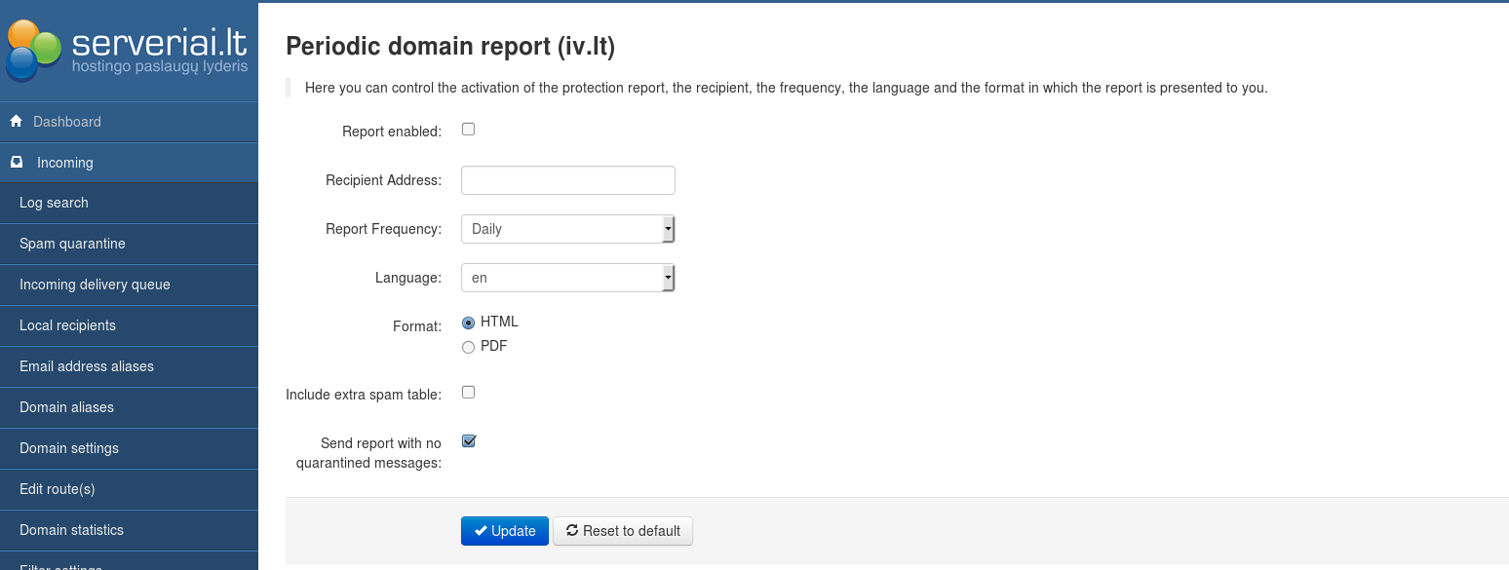
Task: Click Reset to default button
Action: coord(622,531)
